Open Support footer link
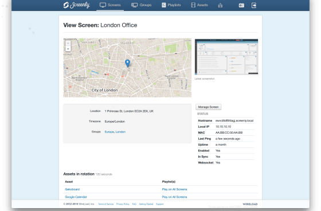Viewport: 321px width, 211px height. tap(160, 204)
